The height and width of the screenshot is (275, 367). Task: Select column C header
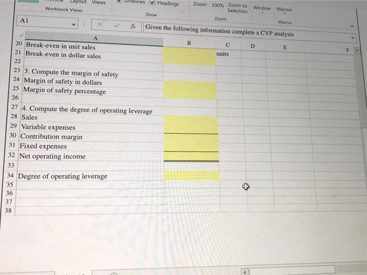(228, 45)
